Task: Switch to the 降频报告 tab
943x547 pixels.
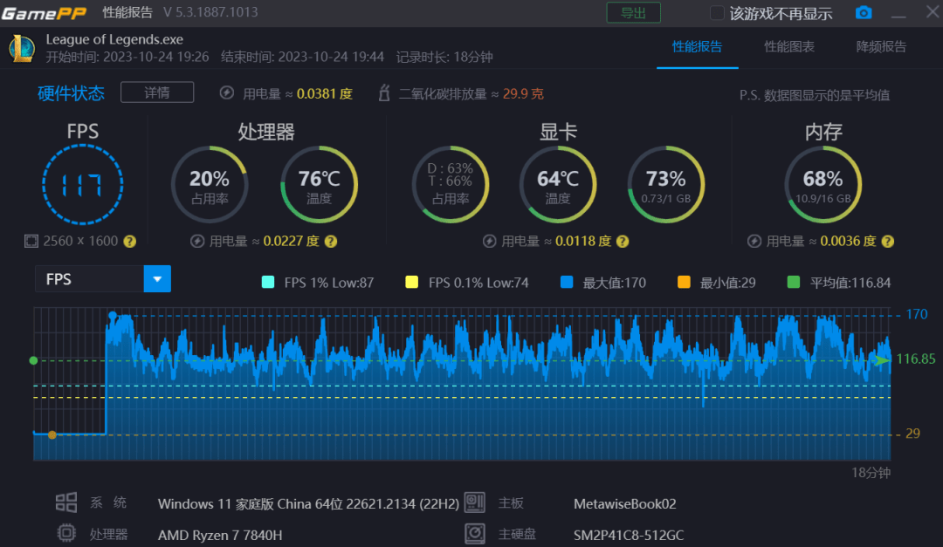Action: (881, 47)
